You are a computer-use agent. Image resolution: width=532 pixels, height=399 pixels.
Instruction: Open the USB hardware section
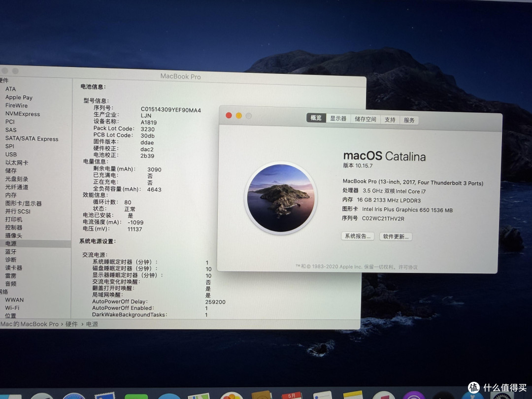(11, 154)
